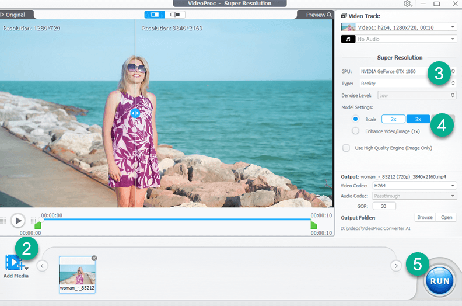Grab the blue split-view divider handle

[x=135, y=113]
